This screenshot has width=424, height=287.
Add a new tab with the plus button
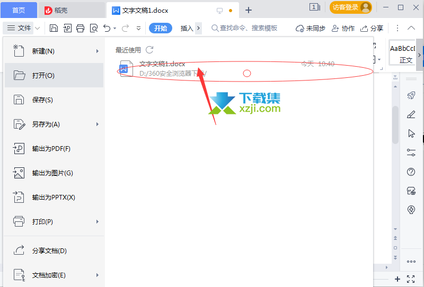(x=248, y=10)
